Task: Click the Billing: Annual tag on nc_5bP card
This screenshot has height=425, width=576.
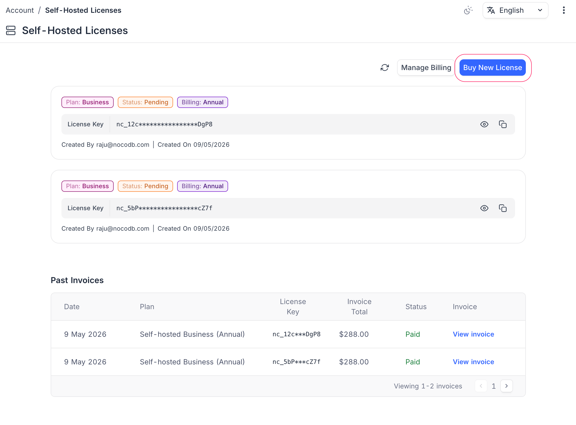Action: 202,186
